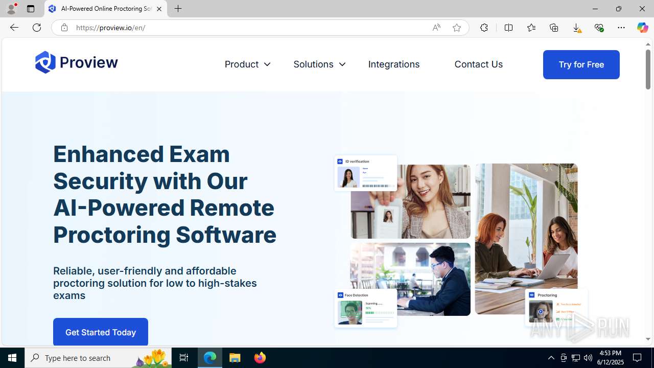The height and width of the screenshot is (368, 654).
Task: Click the ID verification card thumbnail
Action: click(366, 173)
